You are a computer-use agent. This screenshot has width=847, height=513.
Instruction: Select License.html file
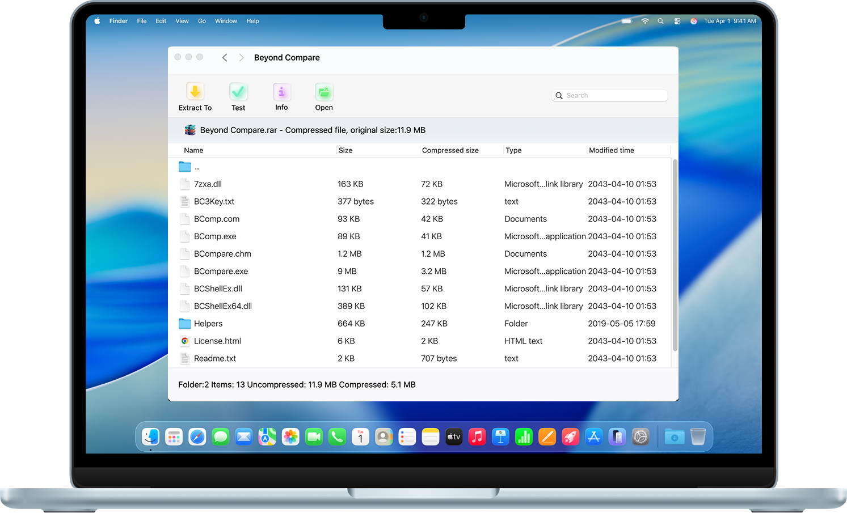point(217,341)
